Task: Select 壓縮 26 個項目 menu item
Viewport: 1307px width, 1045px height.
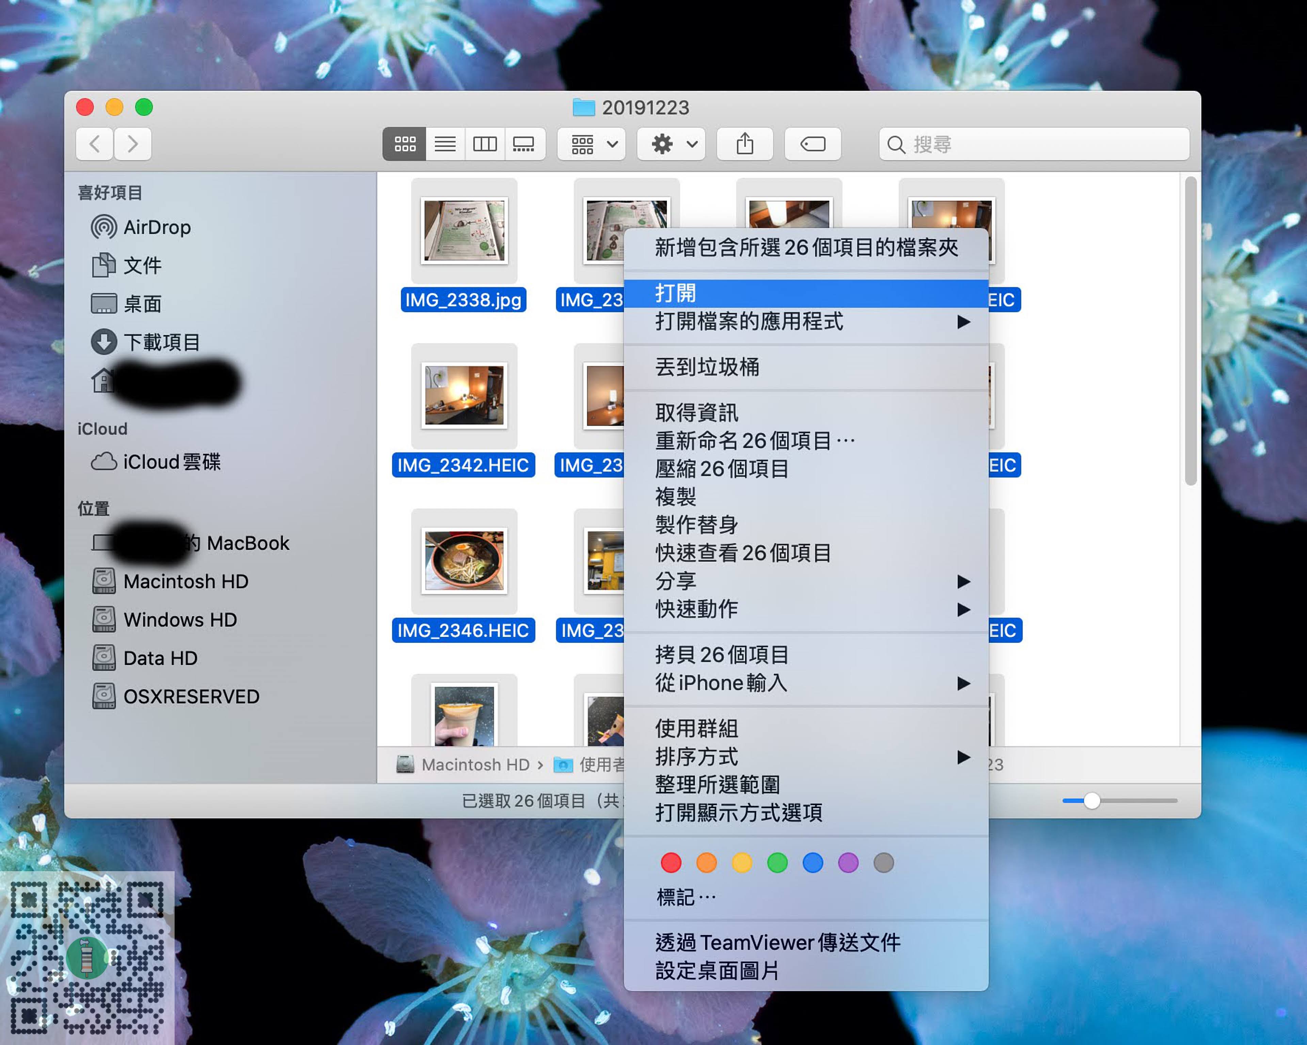Action: click(721, 468)
